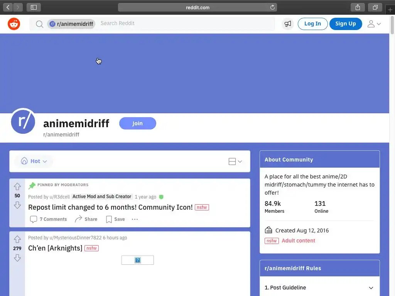Screen dimensions: 395x296
Task: Downvote the Repost limit pinned post
Action: 17,205
